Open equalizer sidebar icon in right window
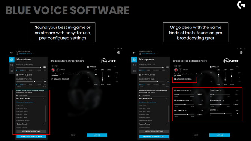251x141 pixels. 134,65
